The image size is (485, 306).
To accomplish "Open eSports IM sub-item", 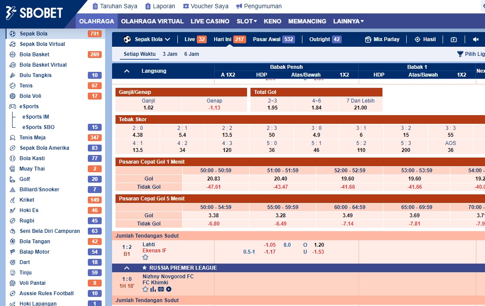I will (x=35, y=117).
